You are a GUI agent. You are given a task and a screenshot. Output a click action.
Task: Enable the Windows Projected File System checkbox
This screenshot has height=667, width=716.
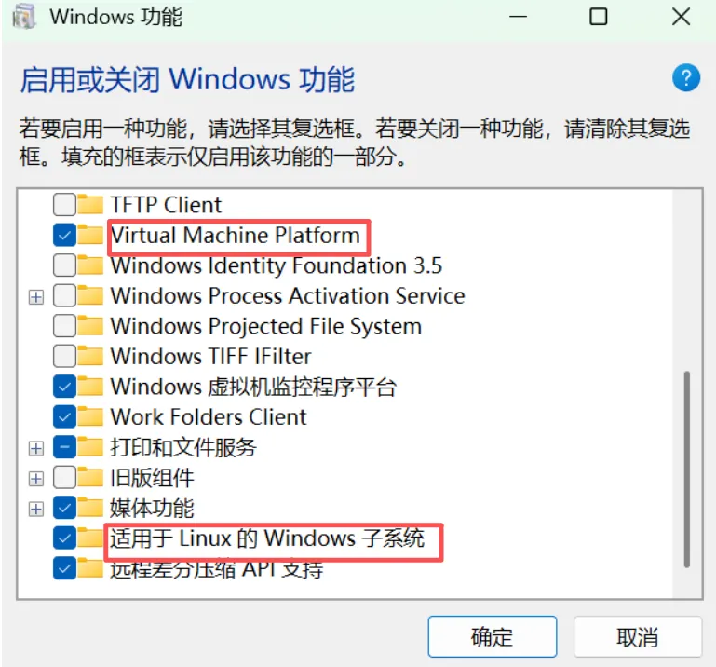tap(64, 326)
